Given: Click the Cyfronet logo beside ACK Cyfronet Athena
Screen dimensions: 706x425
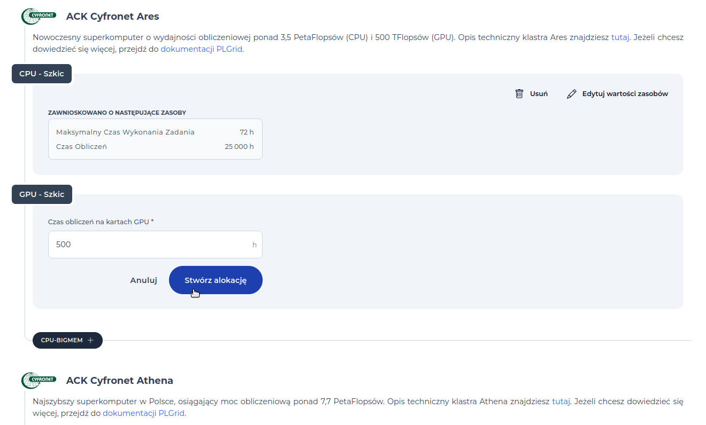Looking at the screenshot, I should (39, 381).
